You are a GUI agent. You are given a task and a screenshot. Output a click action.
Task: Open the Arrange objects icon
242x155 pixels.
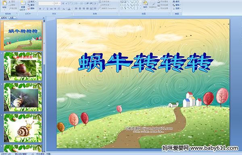(x=145, y=4)
